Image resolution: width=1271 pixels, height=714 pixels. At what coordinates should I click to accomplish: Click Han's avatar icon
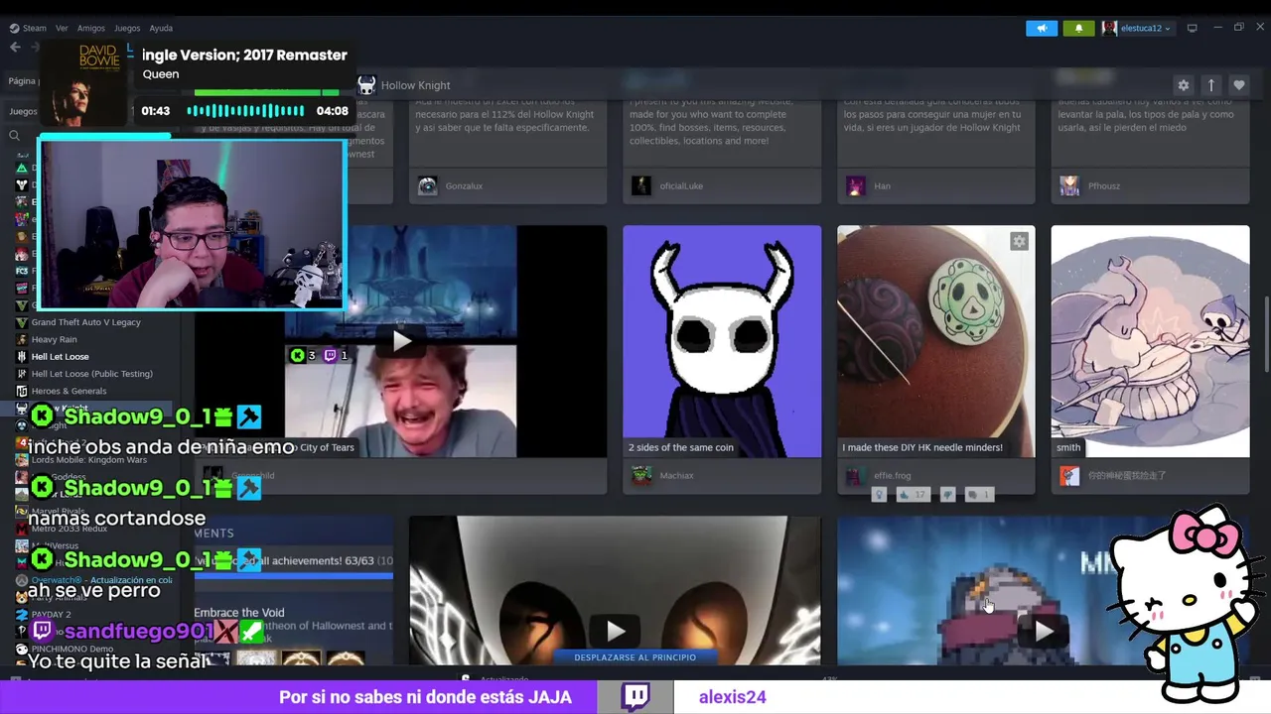point(856,185)
